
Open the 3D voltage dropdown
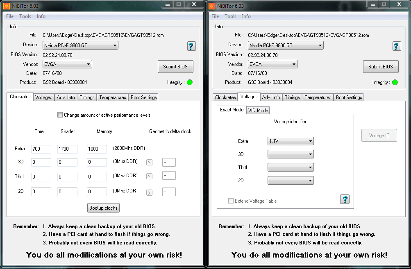coord(291,154)
